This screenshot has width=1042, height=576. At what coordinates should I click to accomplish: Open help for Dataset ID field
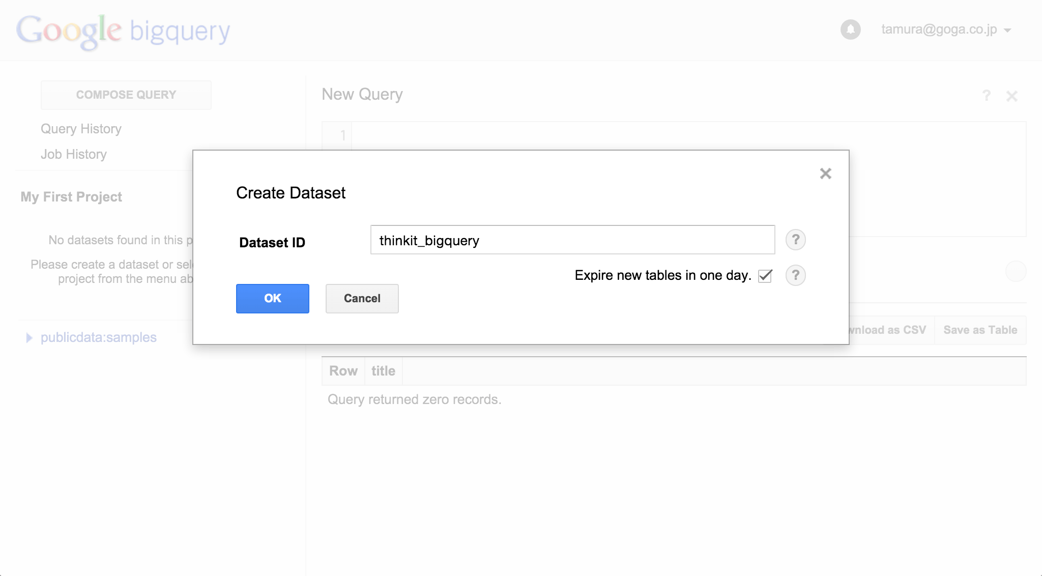click(795, 240)
